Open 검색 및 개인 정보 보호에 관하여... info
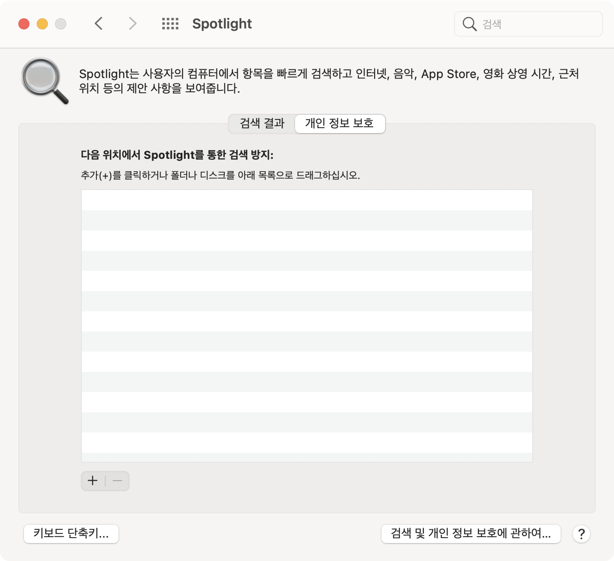614x561 pixels. coord(471,533)
